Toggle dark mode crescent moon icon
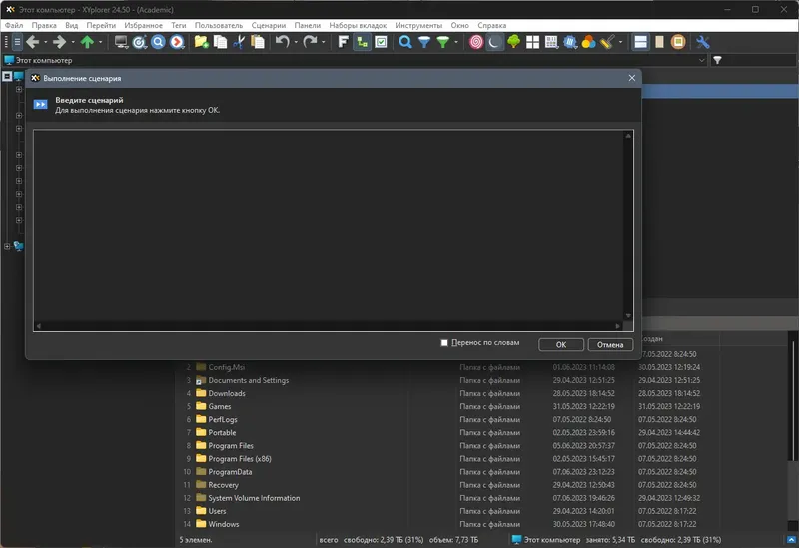Image resolution: width=799 pixels, height=548 pixels. [494, 42]
